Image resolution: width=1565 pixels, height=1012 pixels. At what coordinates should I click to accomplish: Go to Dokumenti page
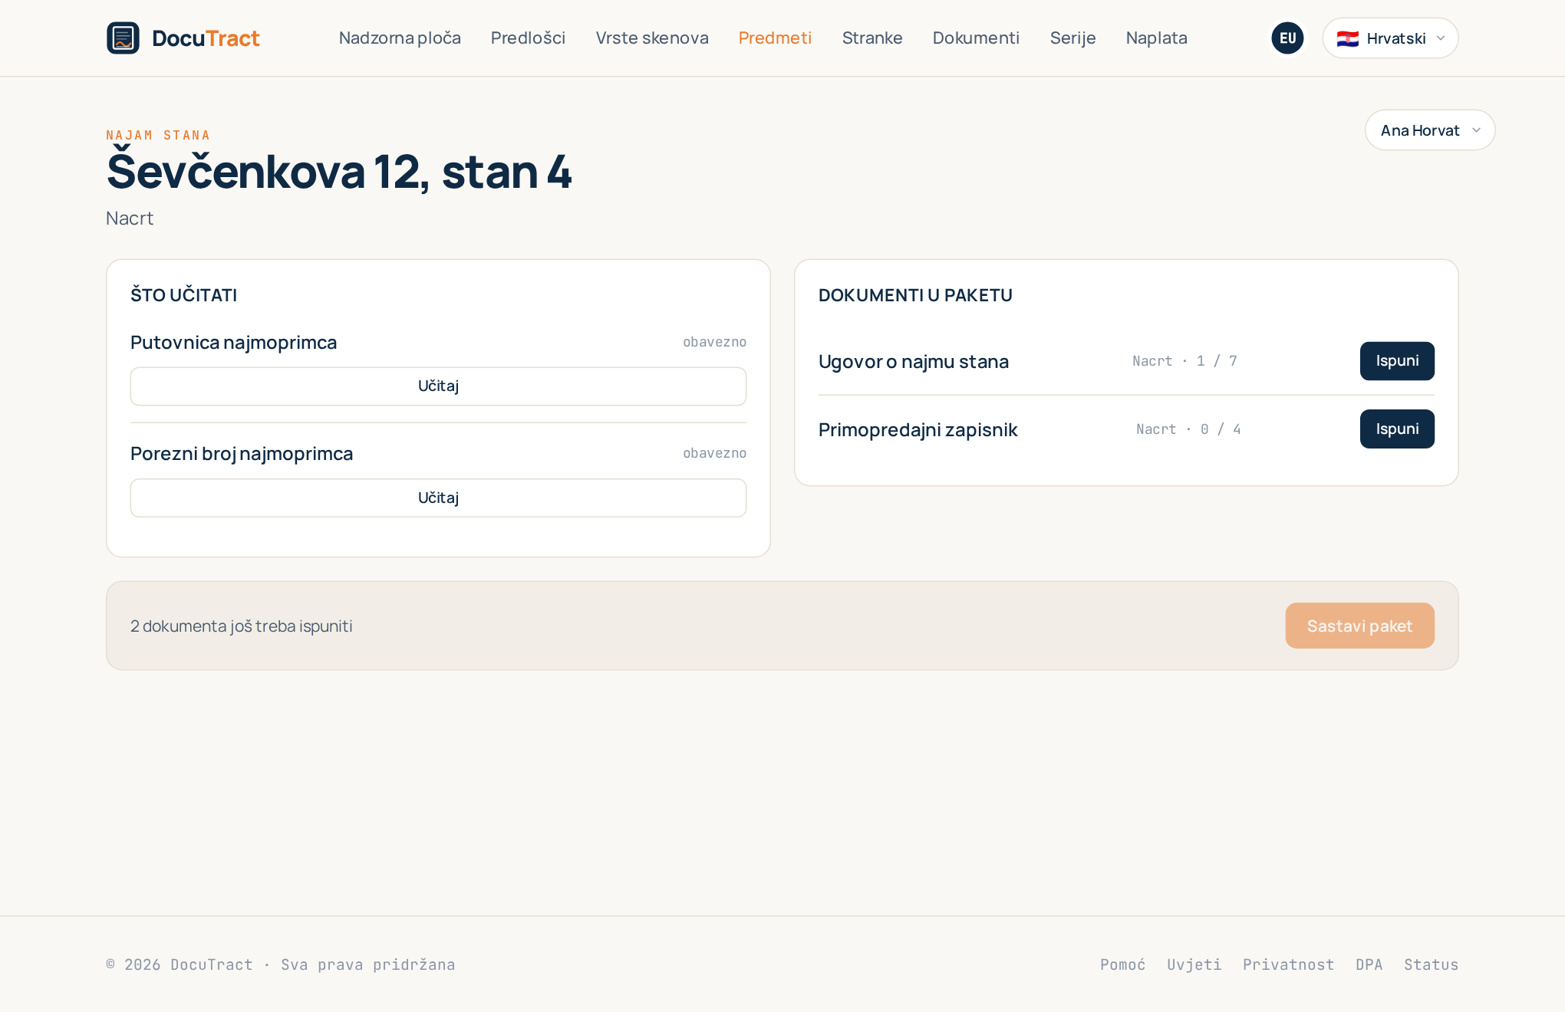(x=976, y=38)
